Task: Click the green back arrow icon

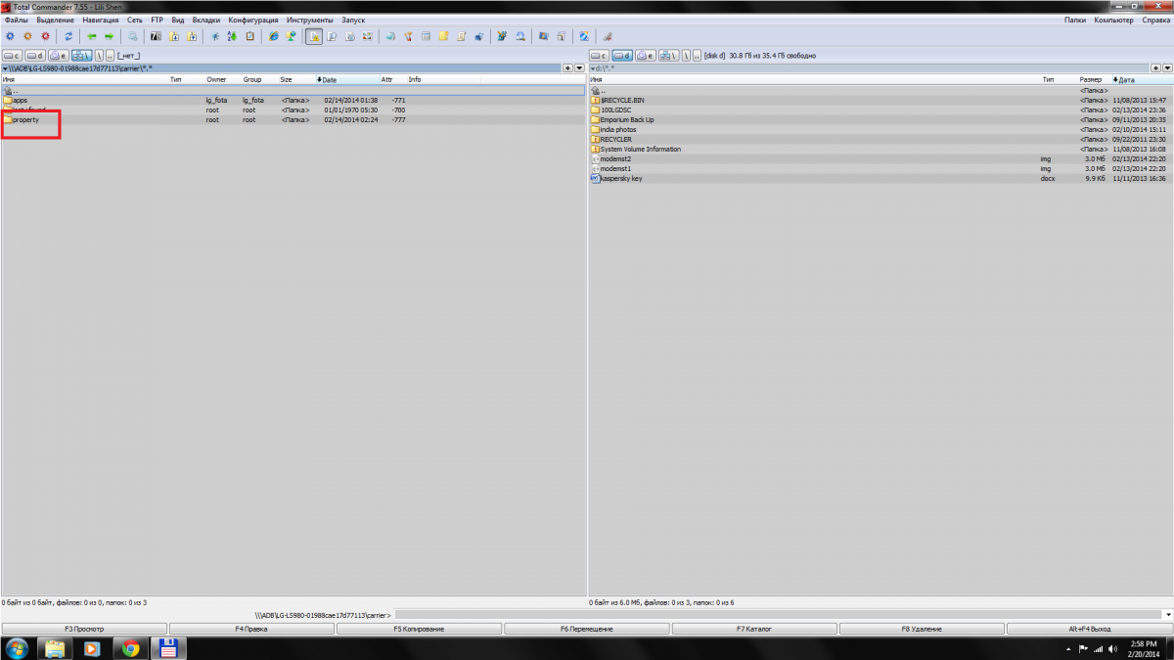Action: (92, 36)
